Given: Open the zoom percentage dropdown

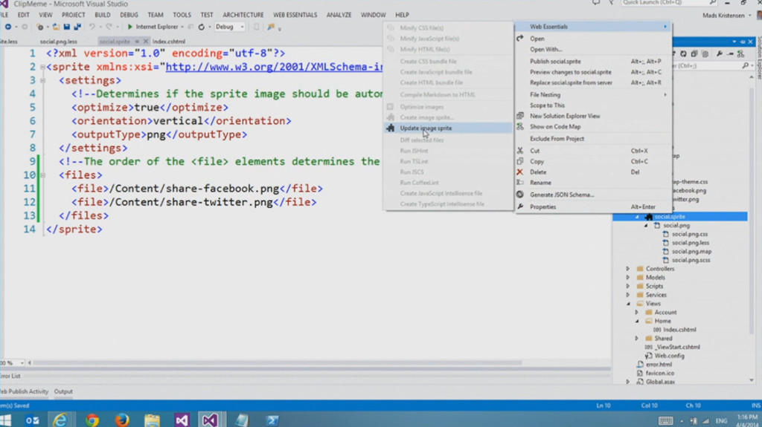Looking at the screenshot, I should (x=22, y=363).
